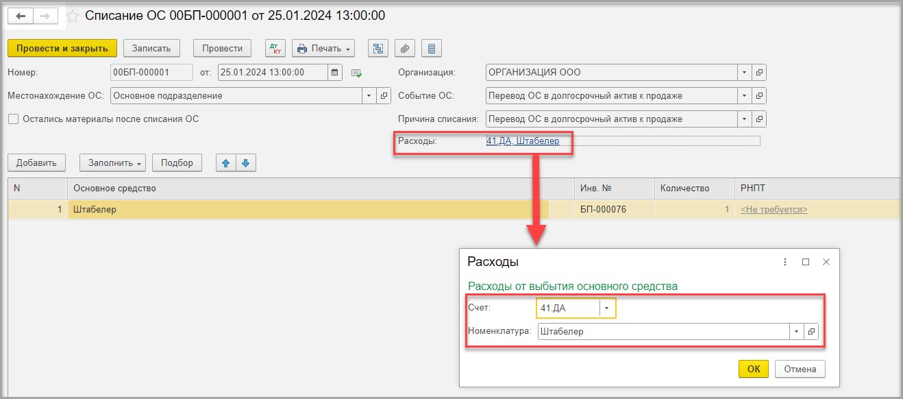Viewport: 903px width, 399px height.
Task: Open the Заполнить dropdown menu
Action: [113, 163]
